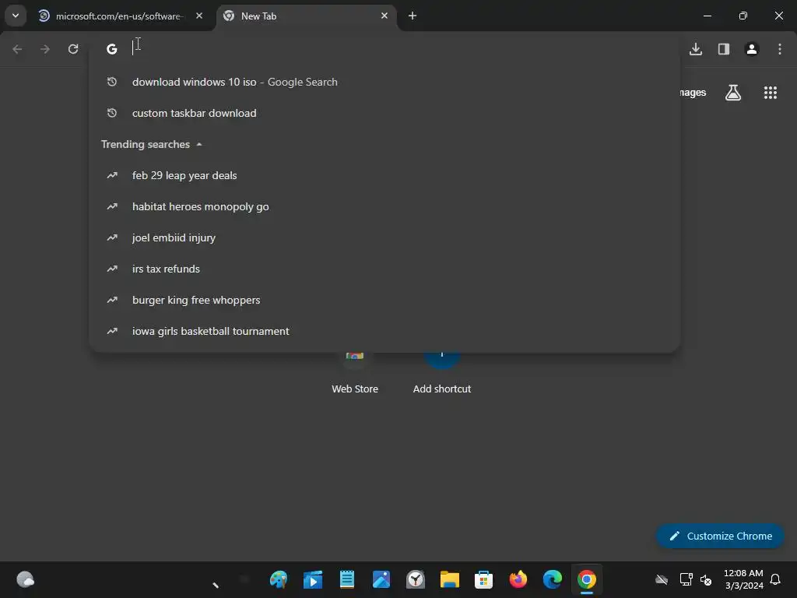Open Google apps grid icon
This screenshot has height=598, width=797.
[x=770, y=93]
